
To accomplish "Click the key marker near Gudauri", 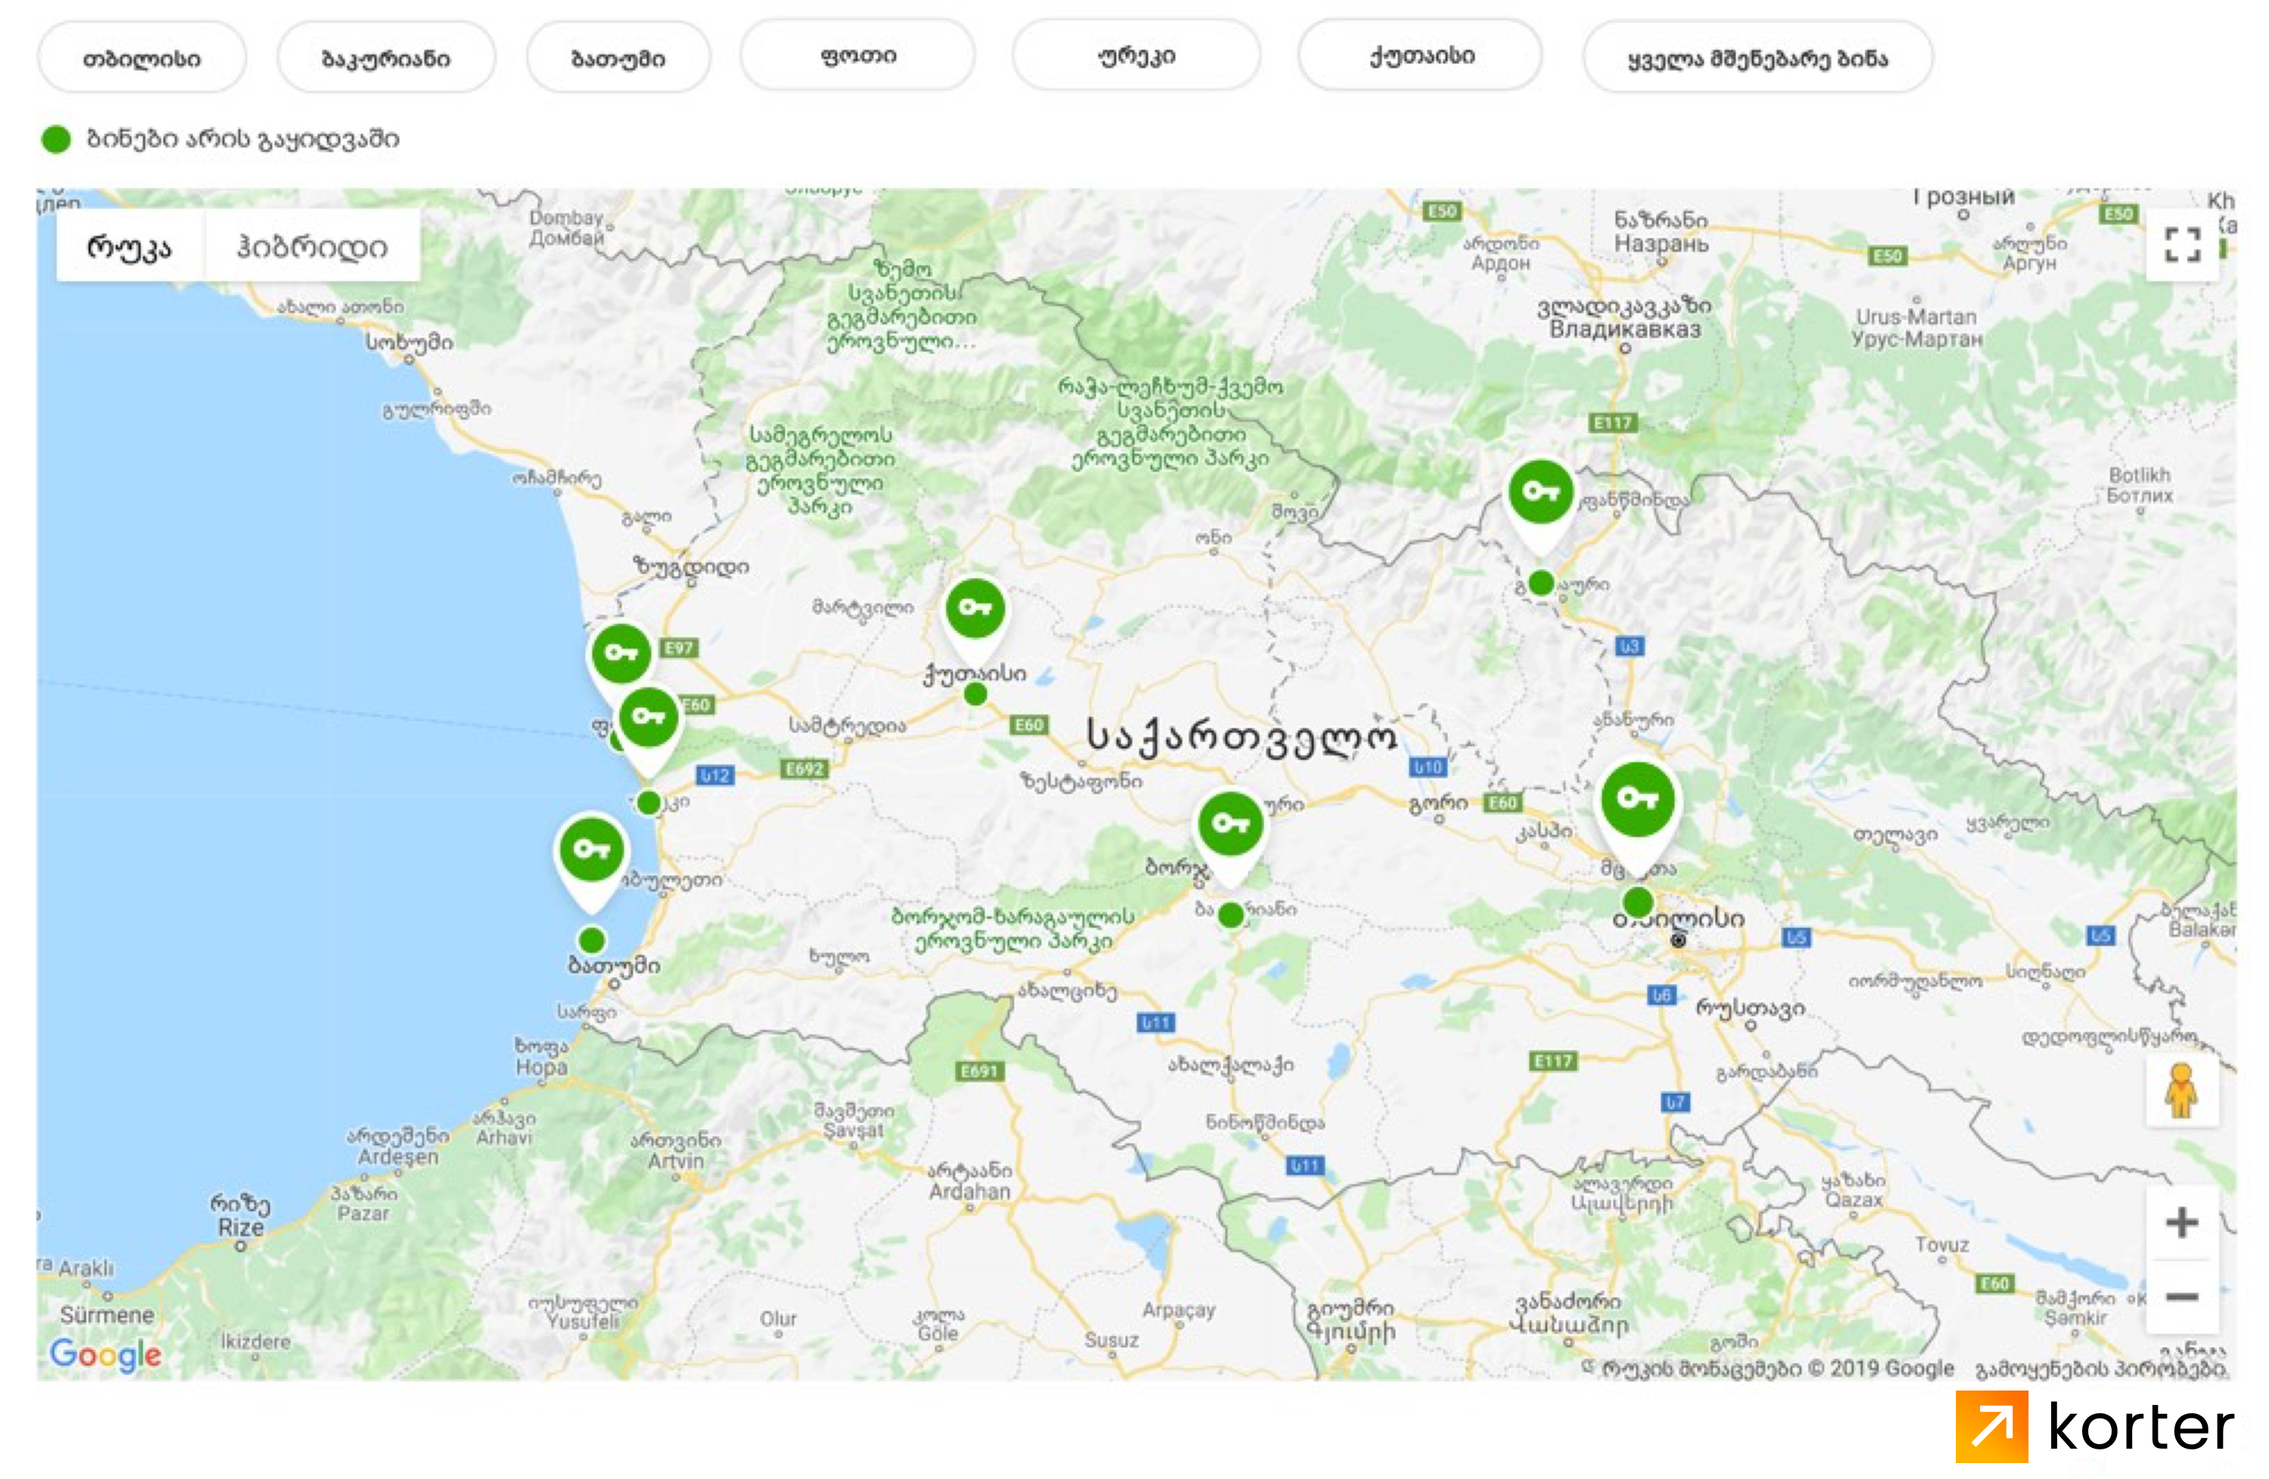I will click(1540, 493).
